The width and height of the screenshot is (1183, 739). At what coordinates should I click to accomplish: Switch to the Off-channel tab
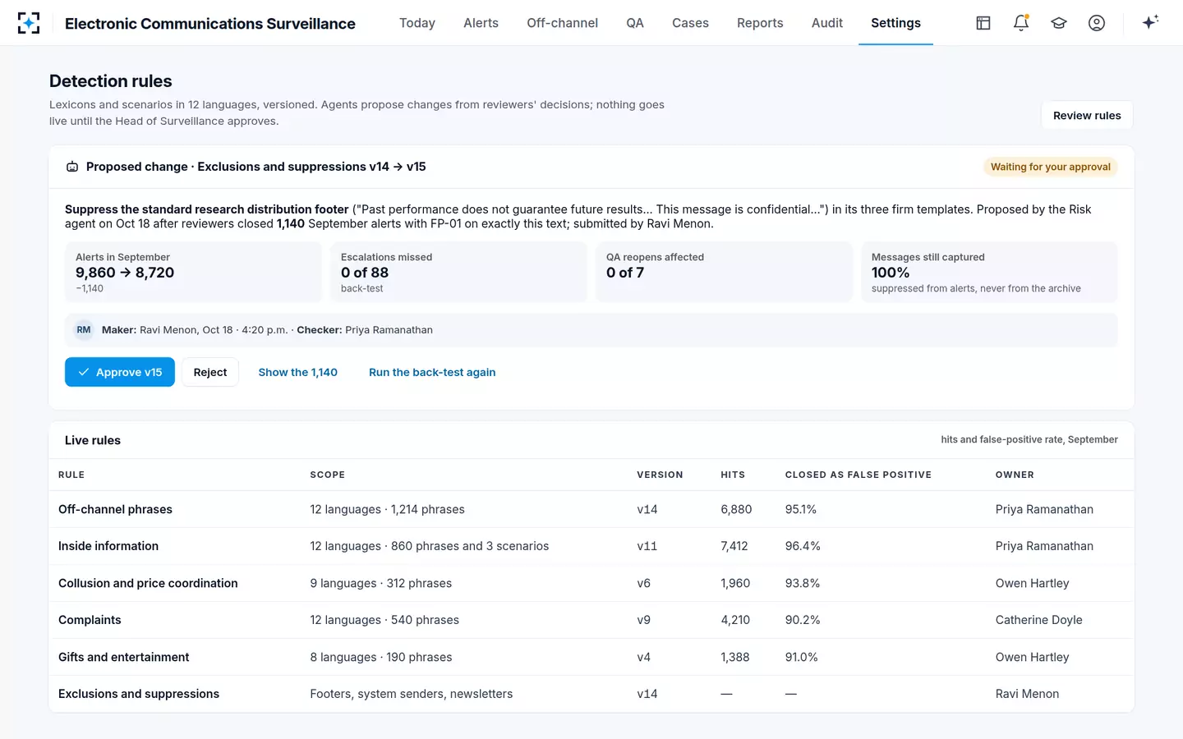[563, 23]
